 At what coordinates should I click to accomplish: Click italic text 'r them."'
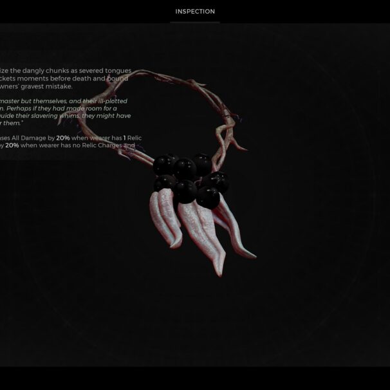[10, 123]
